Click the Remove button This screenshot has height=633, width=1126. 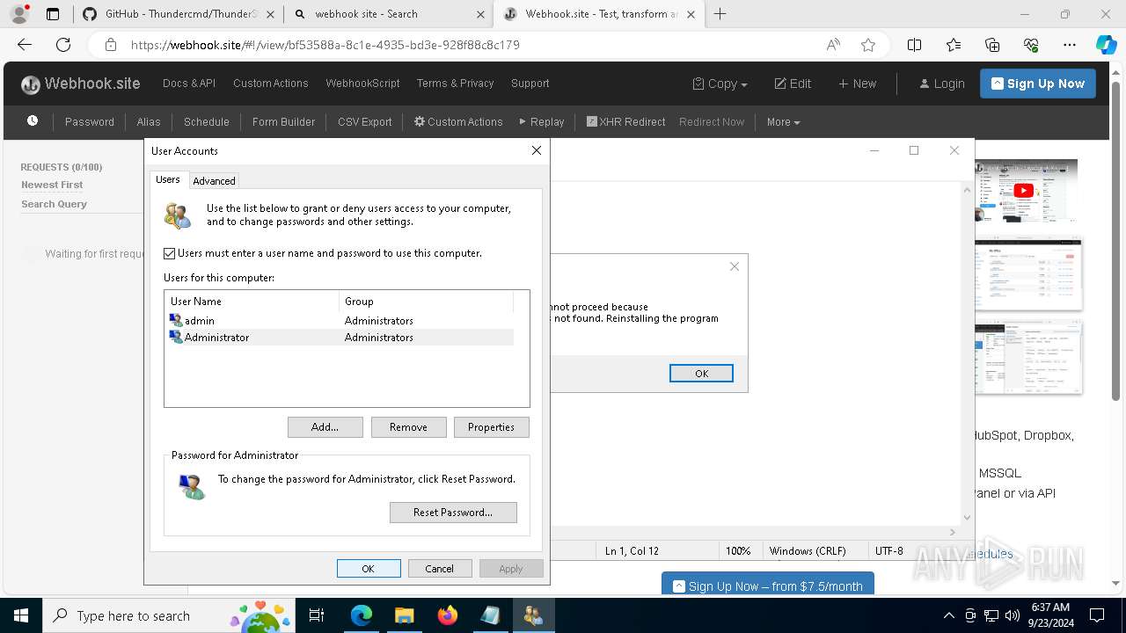[408, 427]
